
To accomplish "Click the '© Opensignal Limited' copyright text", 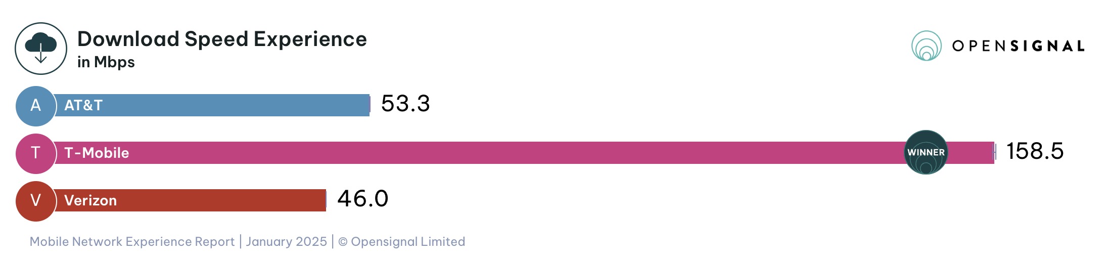I will tap(401, 242).
